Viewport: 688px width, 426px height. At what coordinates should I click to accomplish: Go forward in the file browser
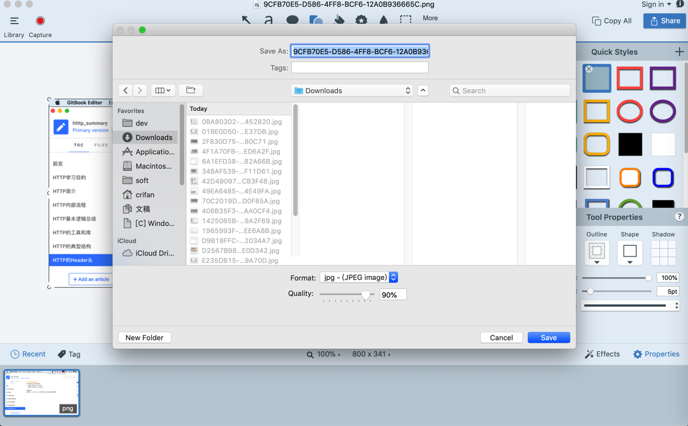coord(140,90)
